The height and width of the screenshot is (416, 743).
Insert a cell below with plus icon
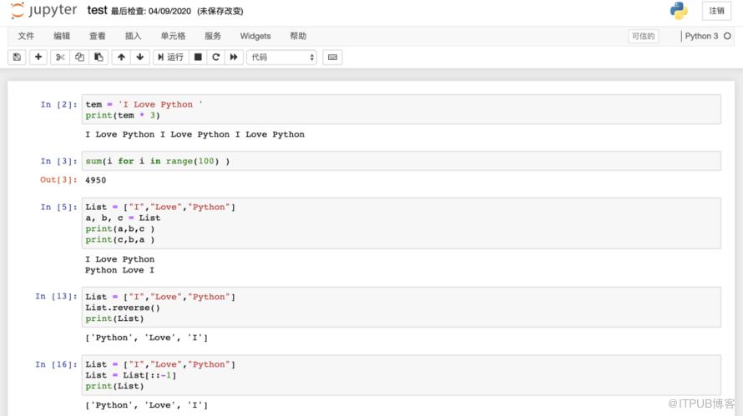click(x=38, y=58)
